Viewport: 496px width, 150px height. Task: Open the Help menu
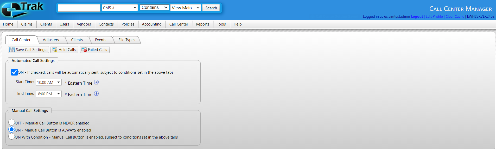(238, 24)
